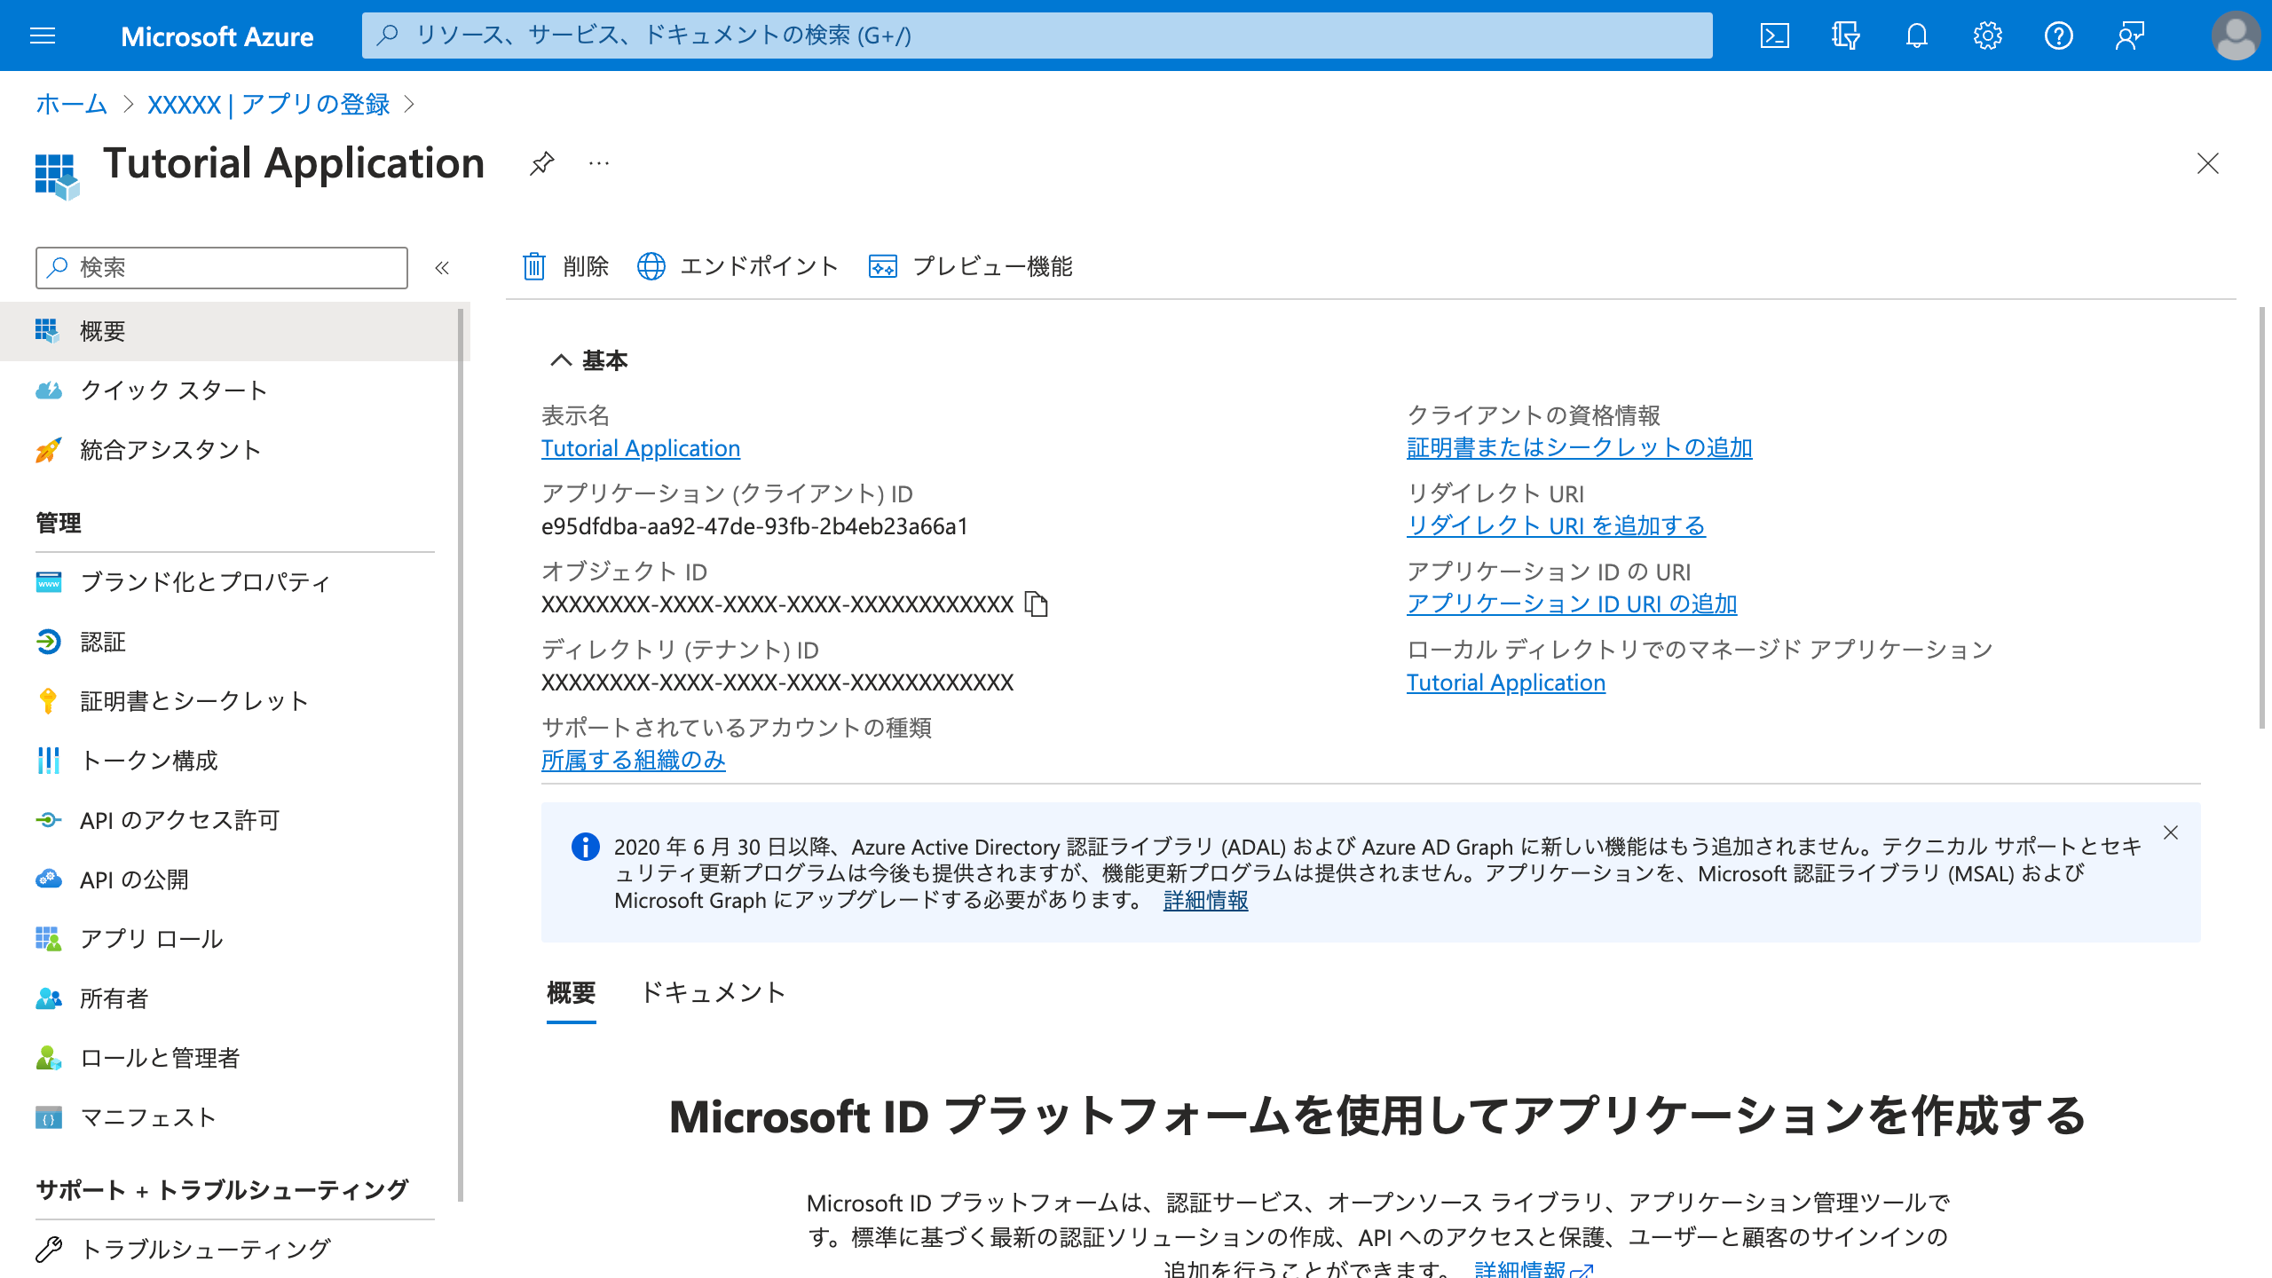This screenshot has height=1278, width=2272.
Task: Open 証明書とシークレット in sidebar
Action: tap(193, 701)
